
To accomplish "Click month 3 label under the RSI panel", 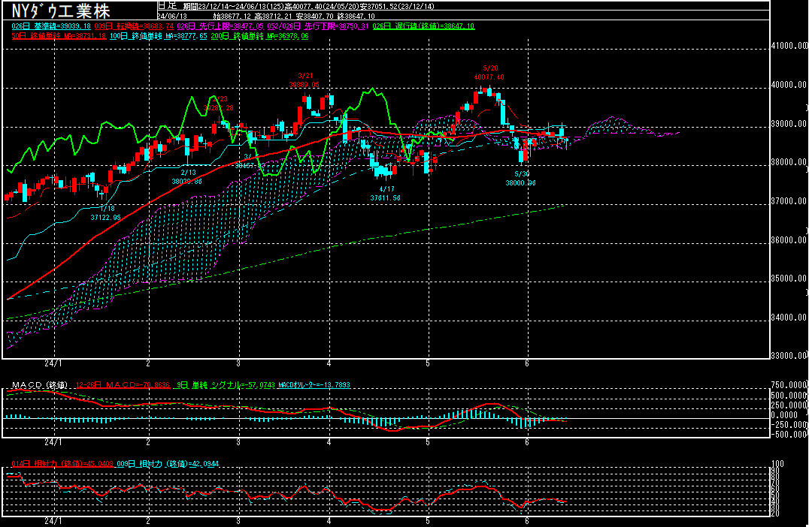I will [238, 521].
